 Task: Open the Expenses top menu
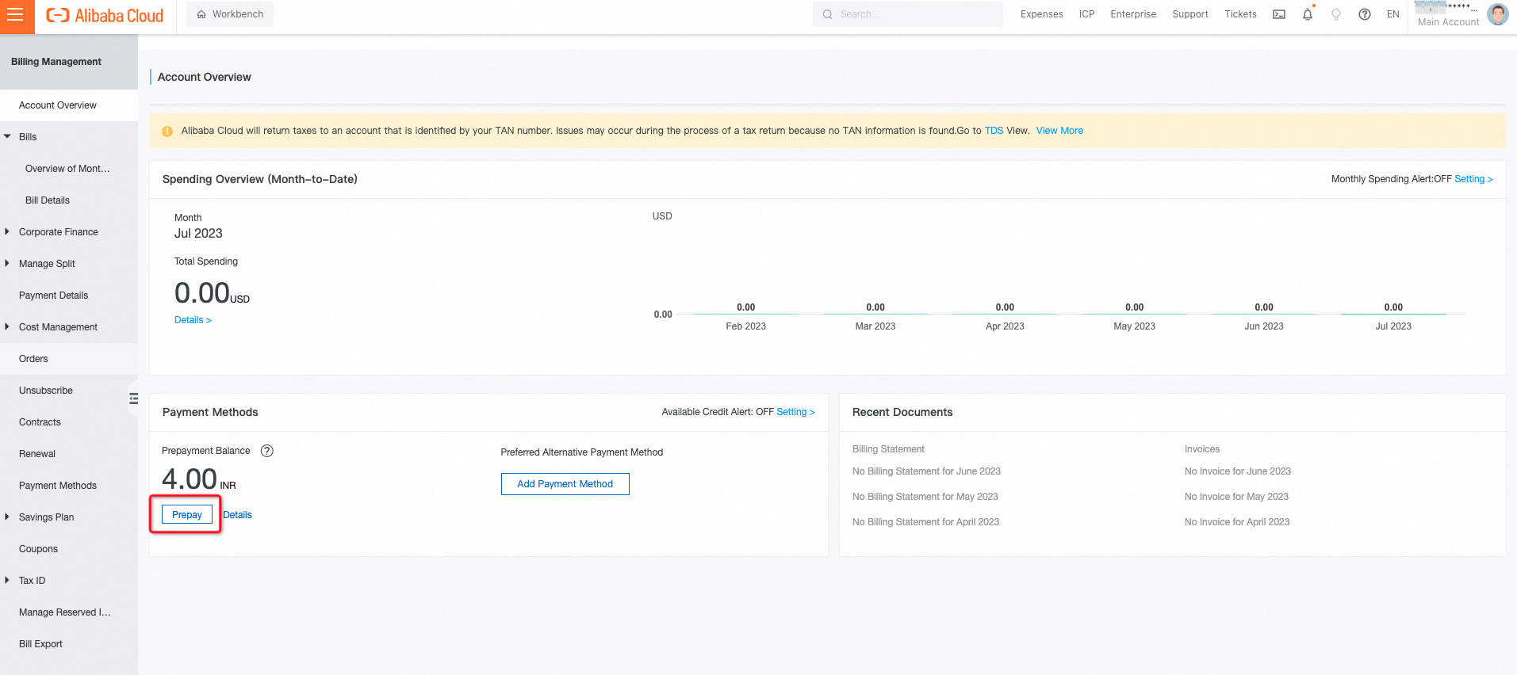click(1041, 14)
